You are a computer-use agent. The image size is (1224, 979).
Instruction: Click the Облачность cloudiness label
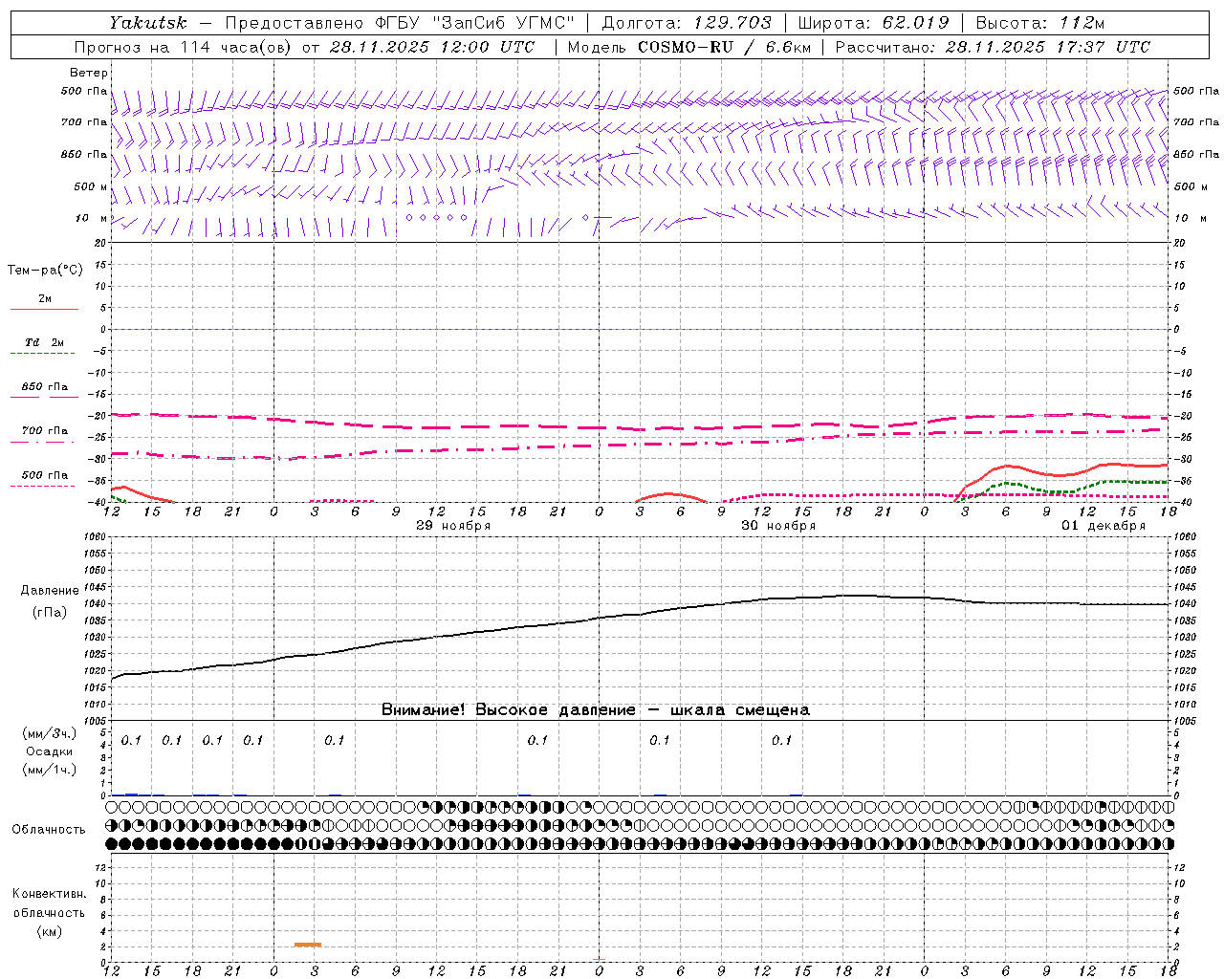tap(49, 830)
